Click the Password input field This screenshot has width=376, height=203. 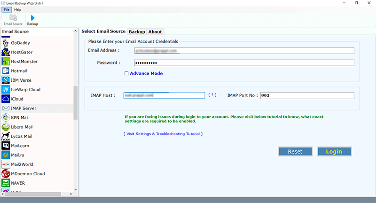click(244, 63)
